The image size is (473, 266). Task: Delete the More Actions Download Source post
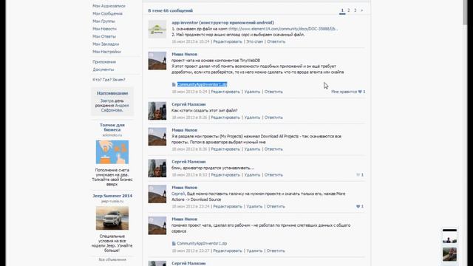(x=254, y=207)
